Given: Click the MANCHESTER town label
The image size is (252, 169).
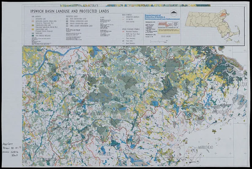Looking at the screenshot, I should tap(220, 112).
